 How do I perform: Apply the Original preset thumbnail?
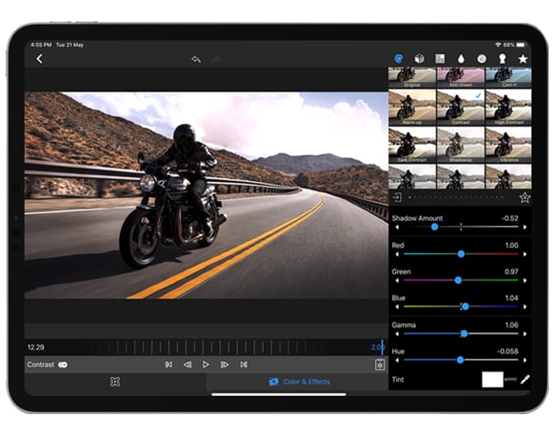tap(412, 78)
